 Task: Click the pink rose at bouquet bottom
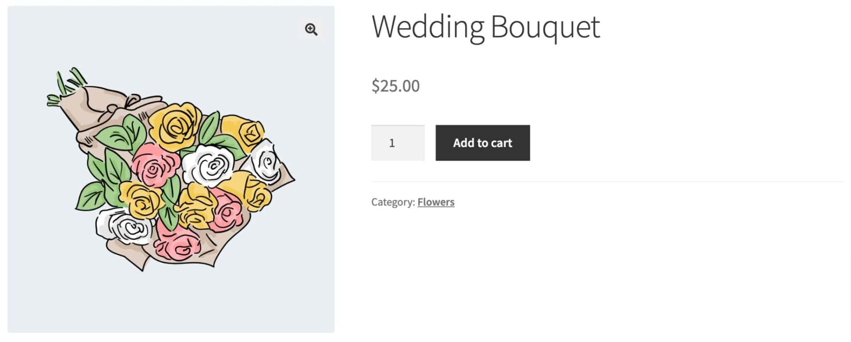[177, 243]
